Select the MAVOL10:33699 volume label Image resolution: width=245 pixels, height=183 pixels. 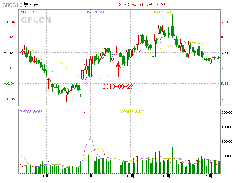132,112
